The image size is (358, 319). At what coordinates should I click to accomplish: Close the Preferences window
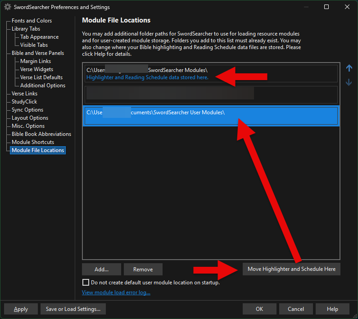347,7
